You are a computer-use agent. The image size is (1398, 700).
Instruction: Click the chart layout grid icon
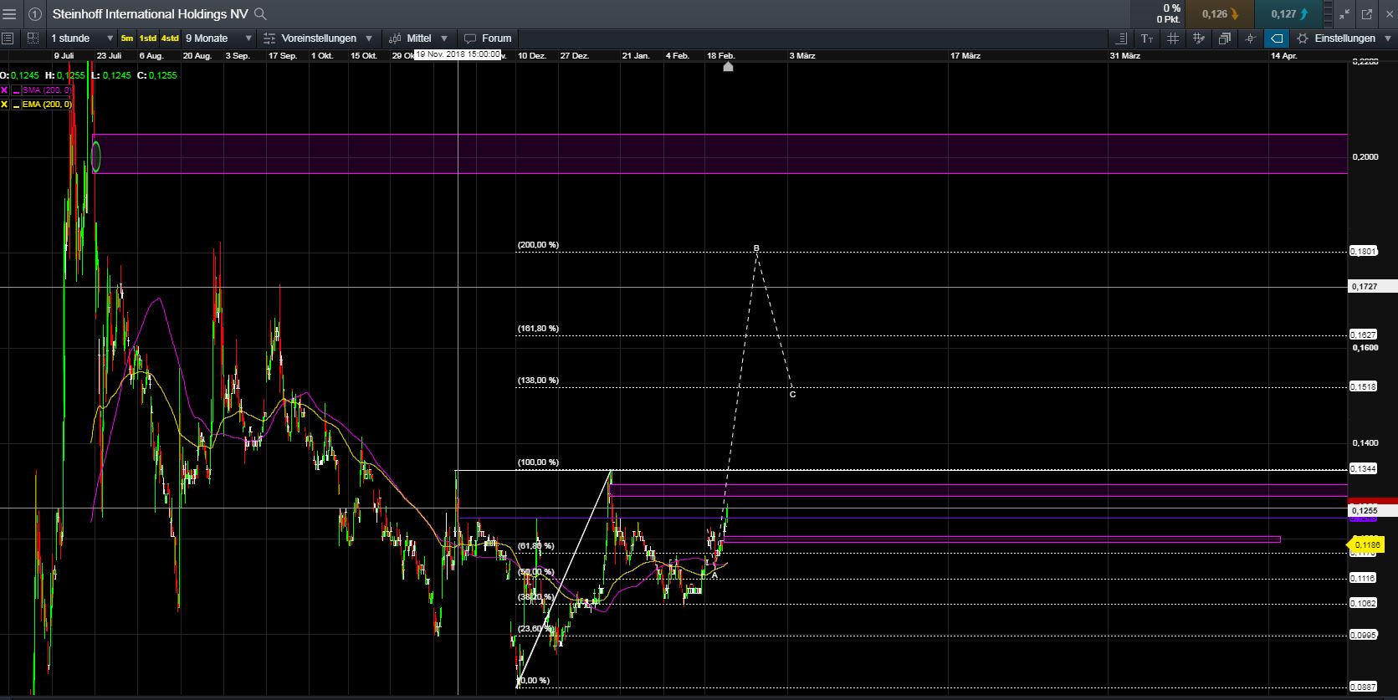click(33, 38)
